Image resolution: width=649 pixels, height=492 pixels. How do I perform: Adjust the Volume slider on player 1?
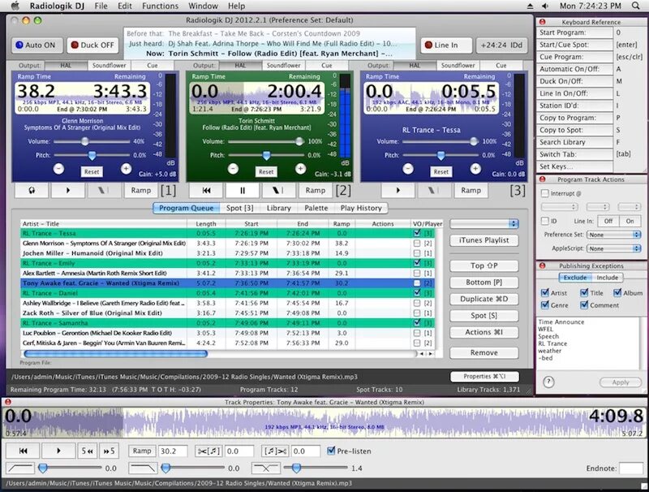point(92,141)
